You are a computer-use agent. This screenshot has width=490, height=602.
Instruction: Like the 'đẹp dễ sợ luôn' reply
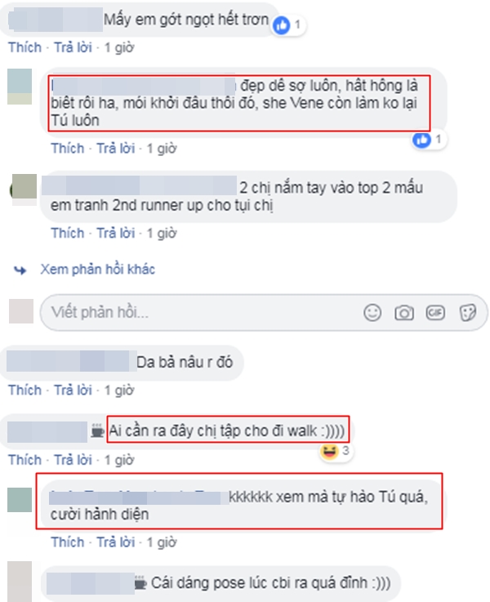pos(68,148)
